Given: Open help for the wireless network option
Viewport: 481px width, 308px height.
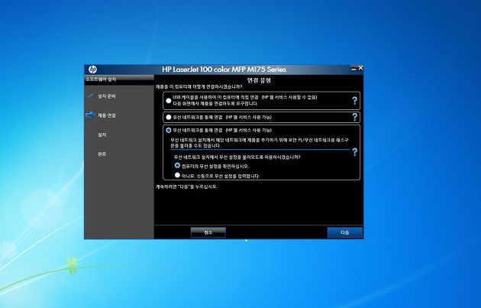Looking at the screenshot, I should pos(354,152).
